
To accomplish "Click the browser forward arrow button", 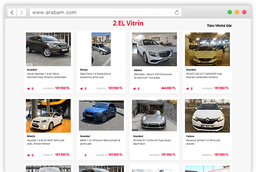I will (22, 12).
